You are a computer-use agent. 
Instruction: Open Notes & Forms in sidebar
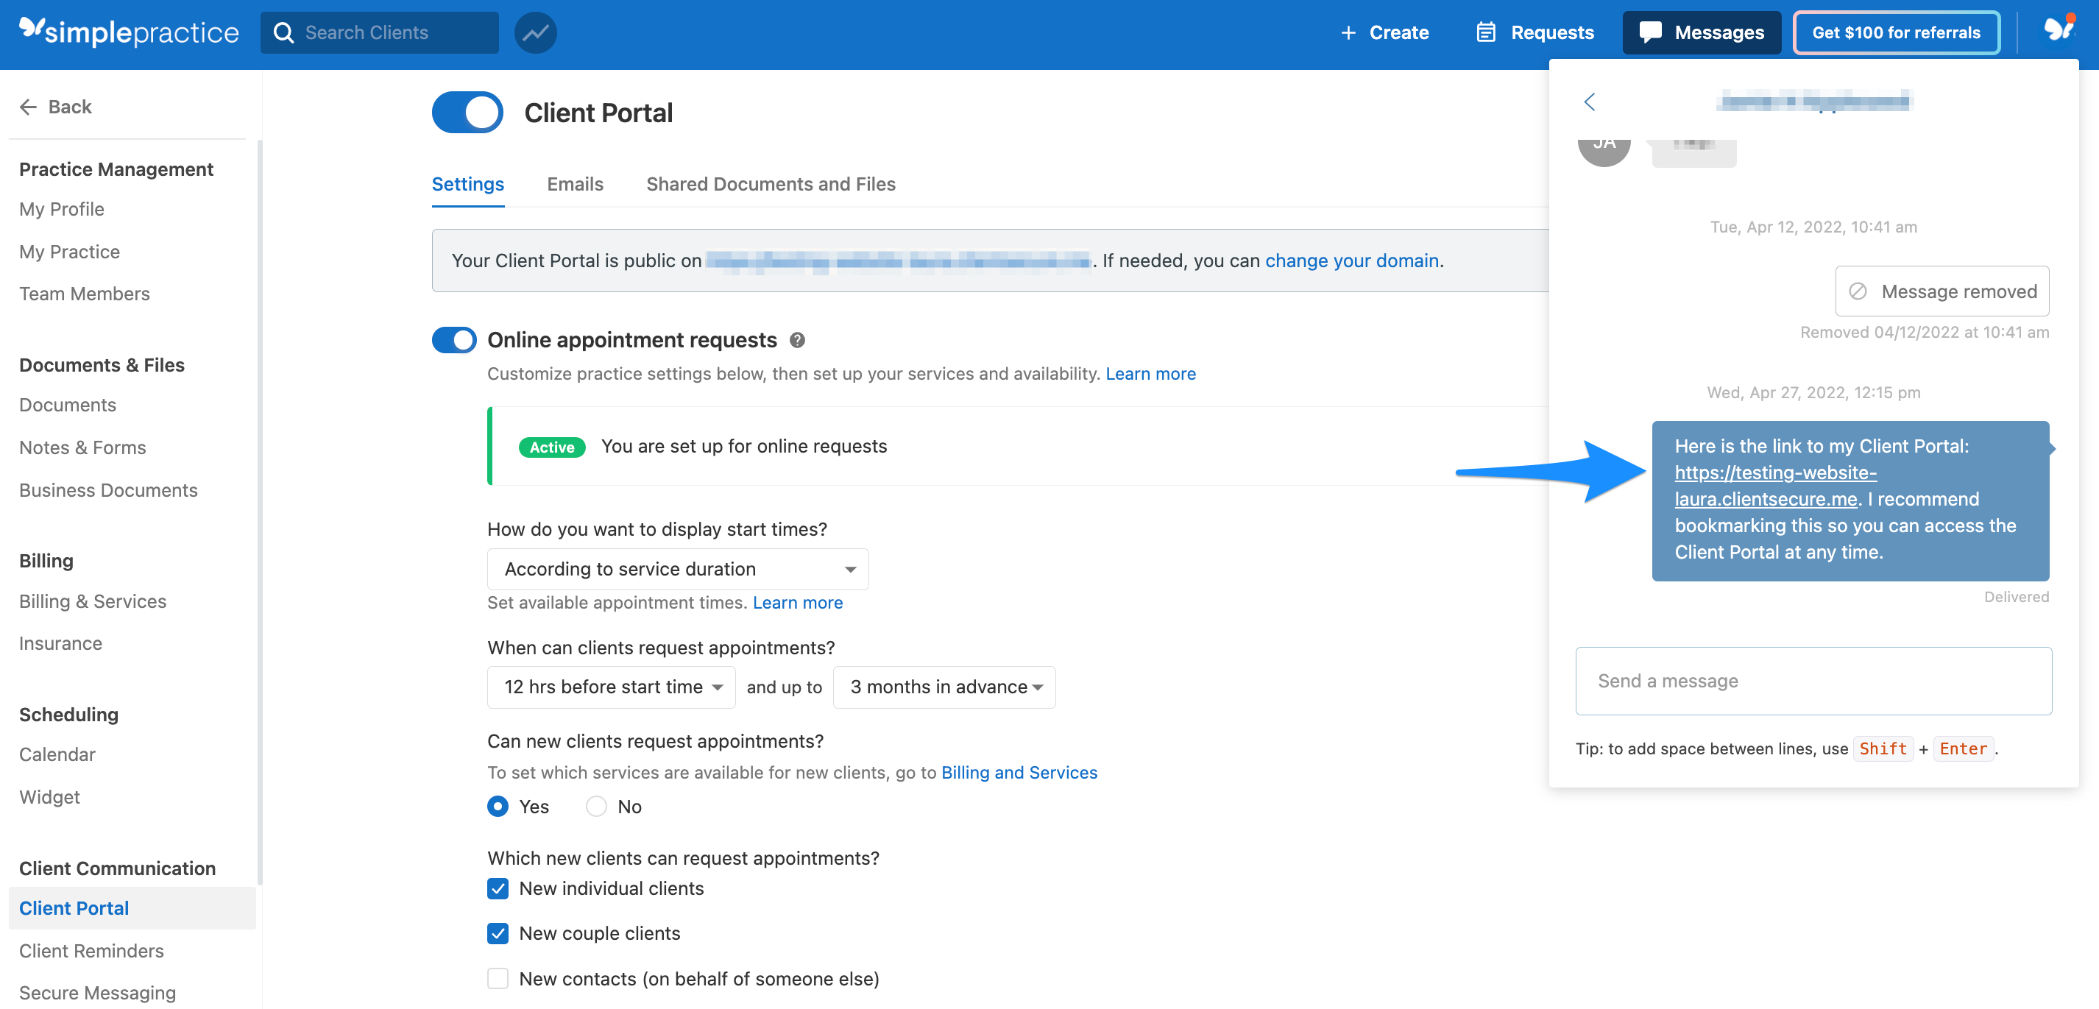click(83, 447)
